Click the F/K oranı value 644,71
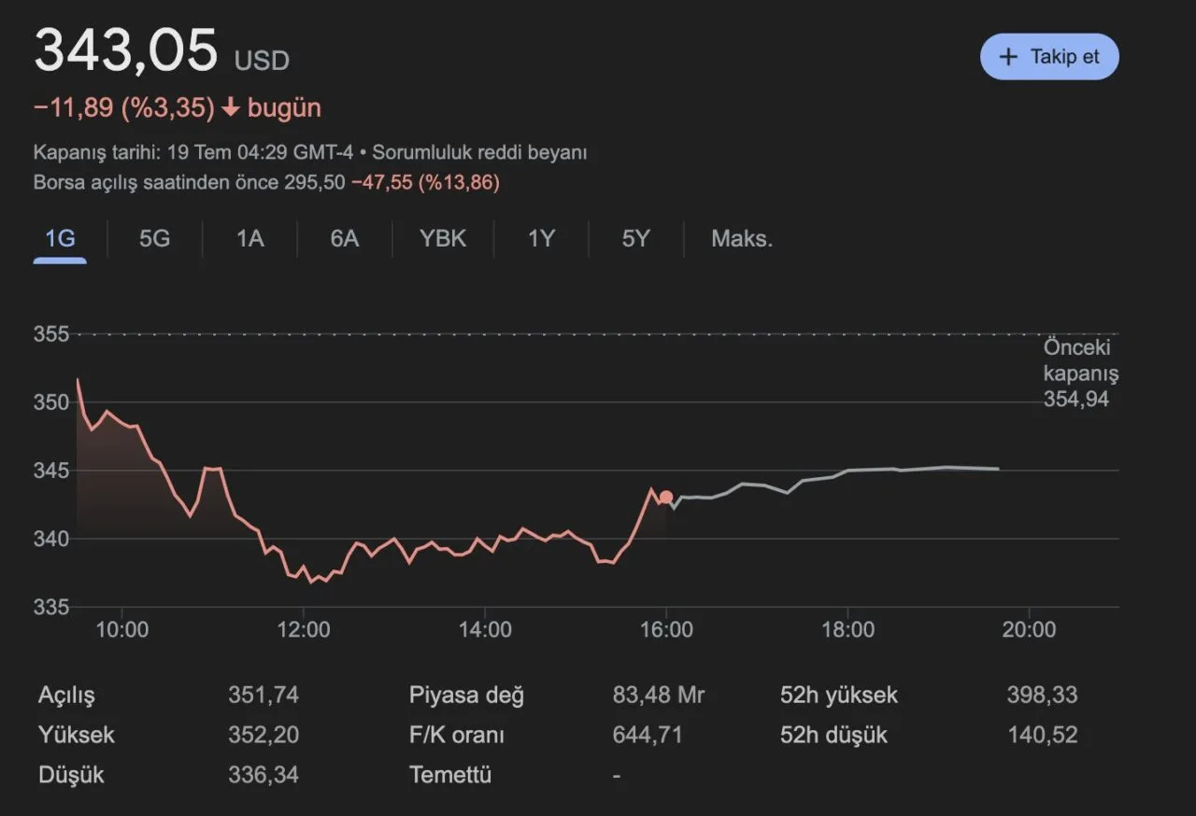 [x=648, y=735]
